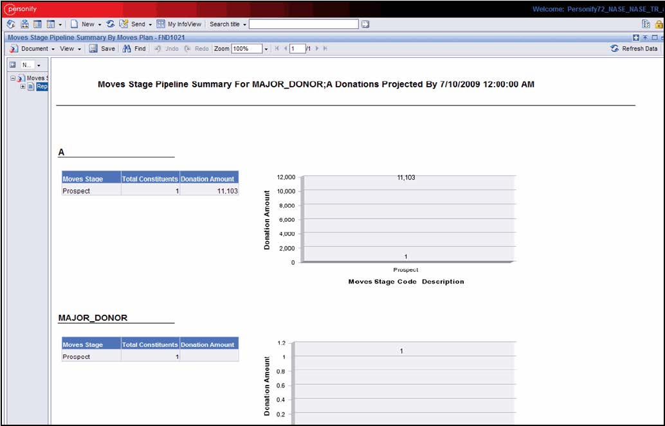The width and height of the screenshot is (665, 426).
Task: Click Prospect cell in section A table
Action: pyautogui.click(x=91, y=191)
